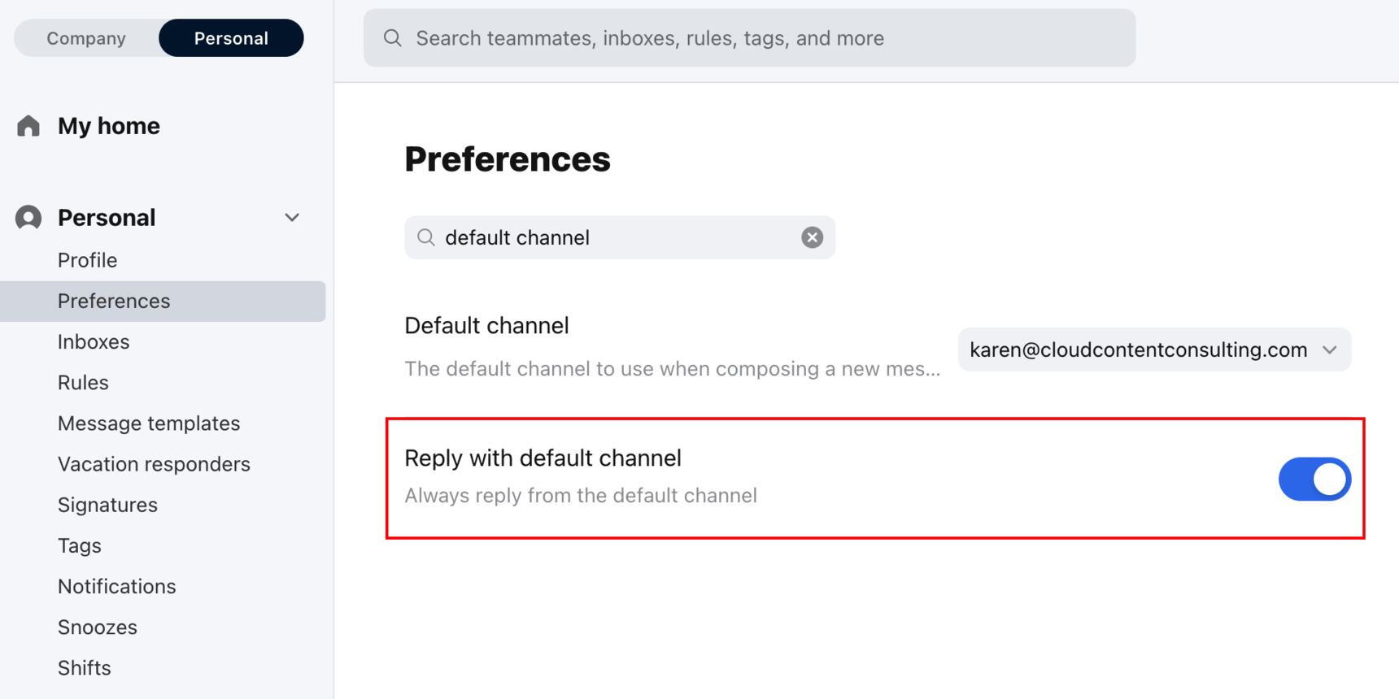The height and width of the screenshot is (699, 1399).
Task: Expand the default channel address dropdown arrow
Action: click(1331, 349)
